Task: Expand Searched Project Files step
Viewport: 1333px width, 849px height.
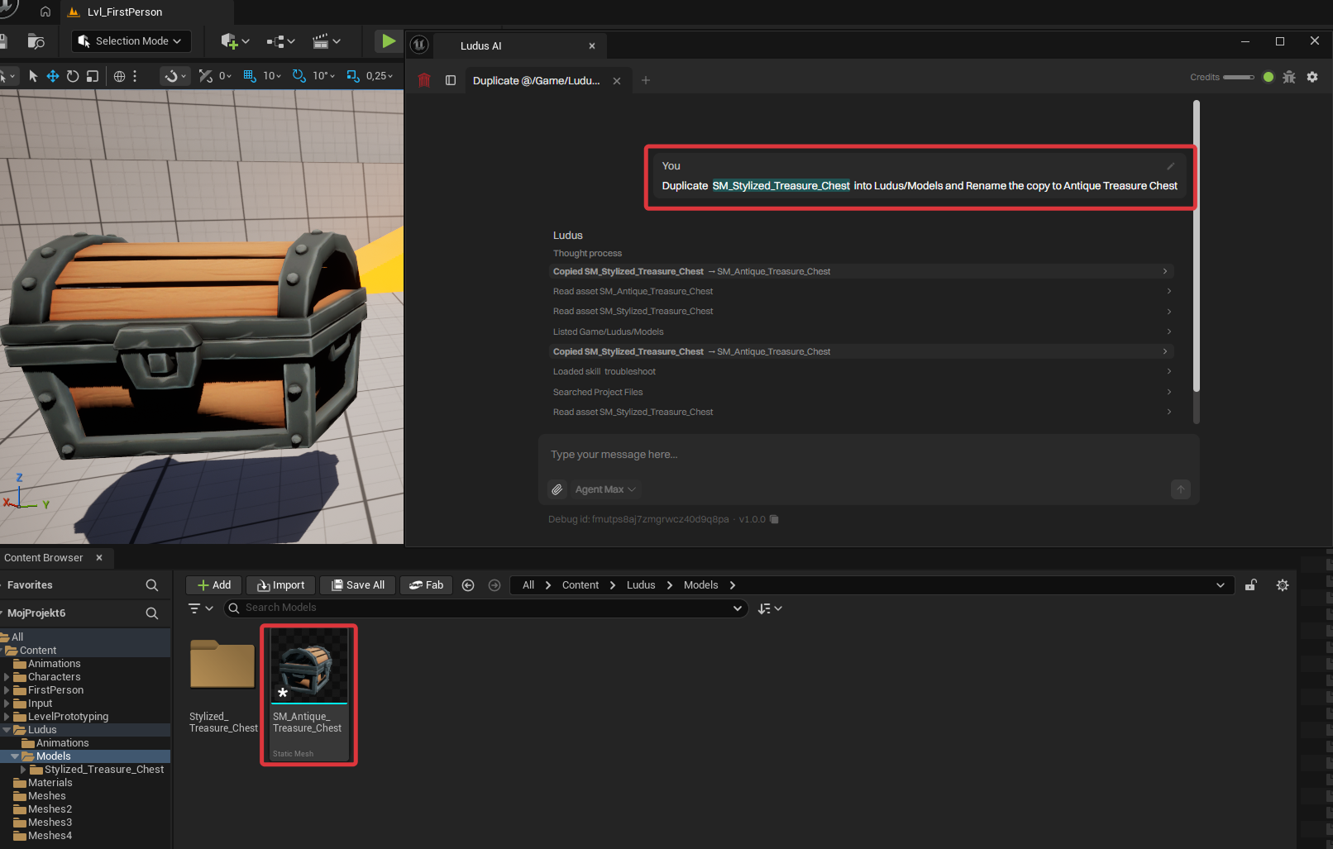Action: 861,392
